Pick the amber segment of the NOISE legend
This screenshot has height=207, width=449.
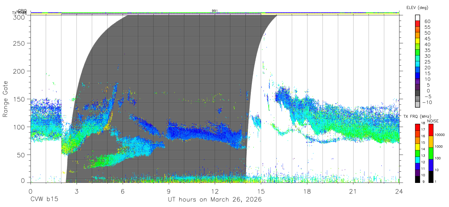click(430, 142)
